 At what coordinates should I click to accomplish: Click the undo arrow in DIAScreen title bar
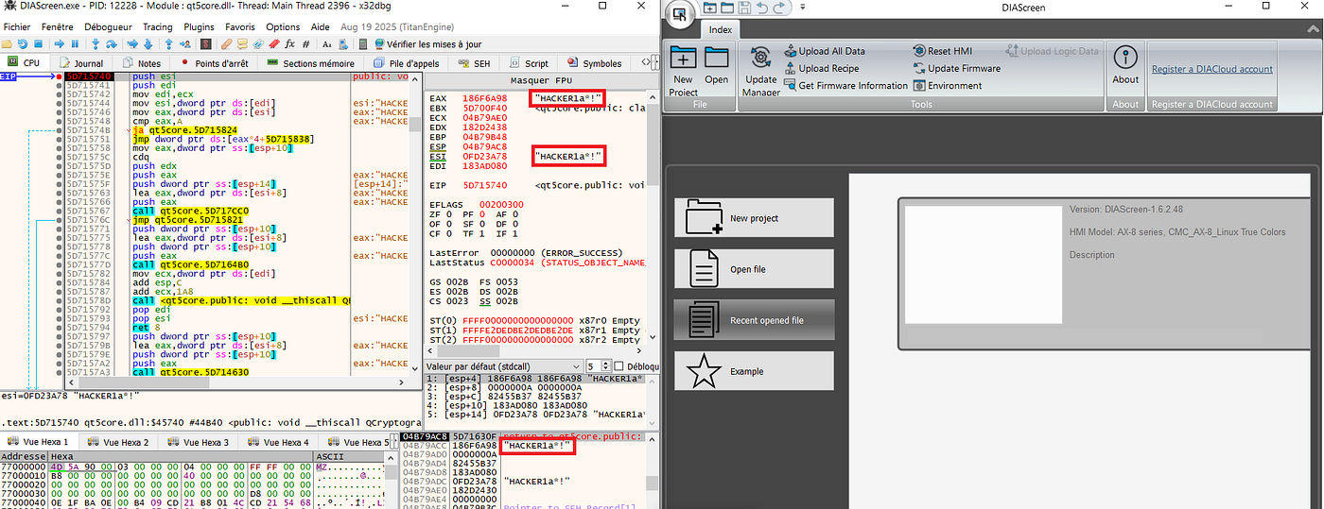[x=762, y=8]
